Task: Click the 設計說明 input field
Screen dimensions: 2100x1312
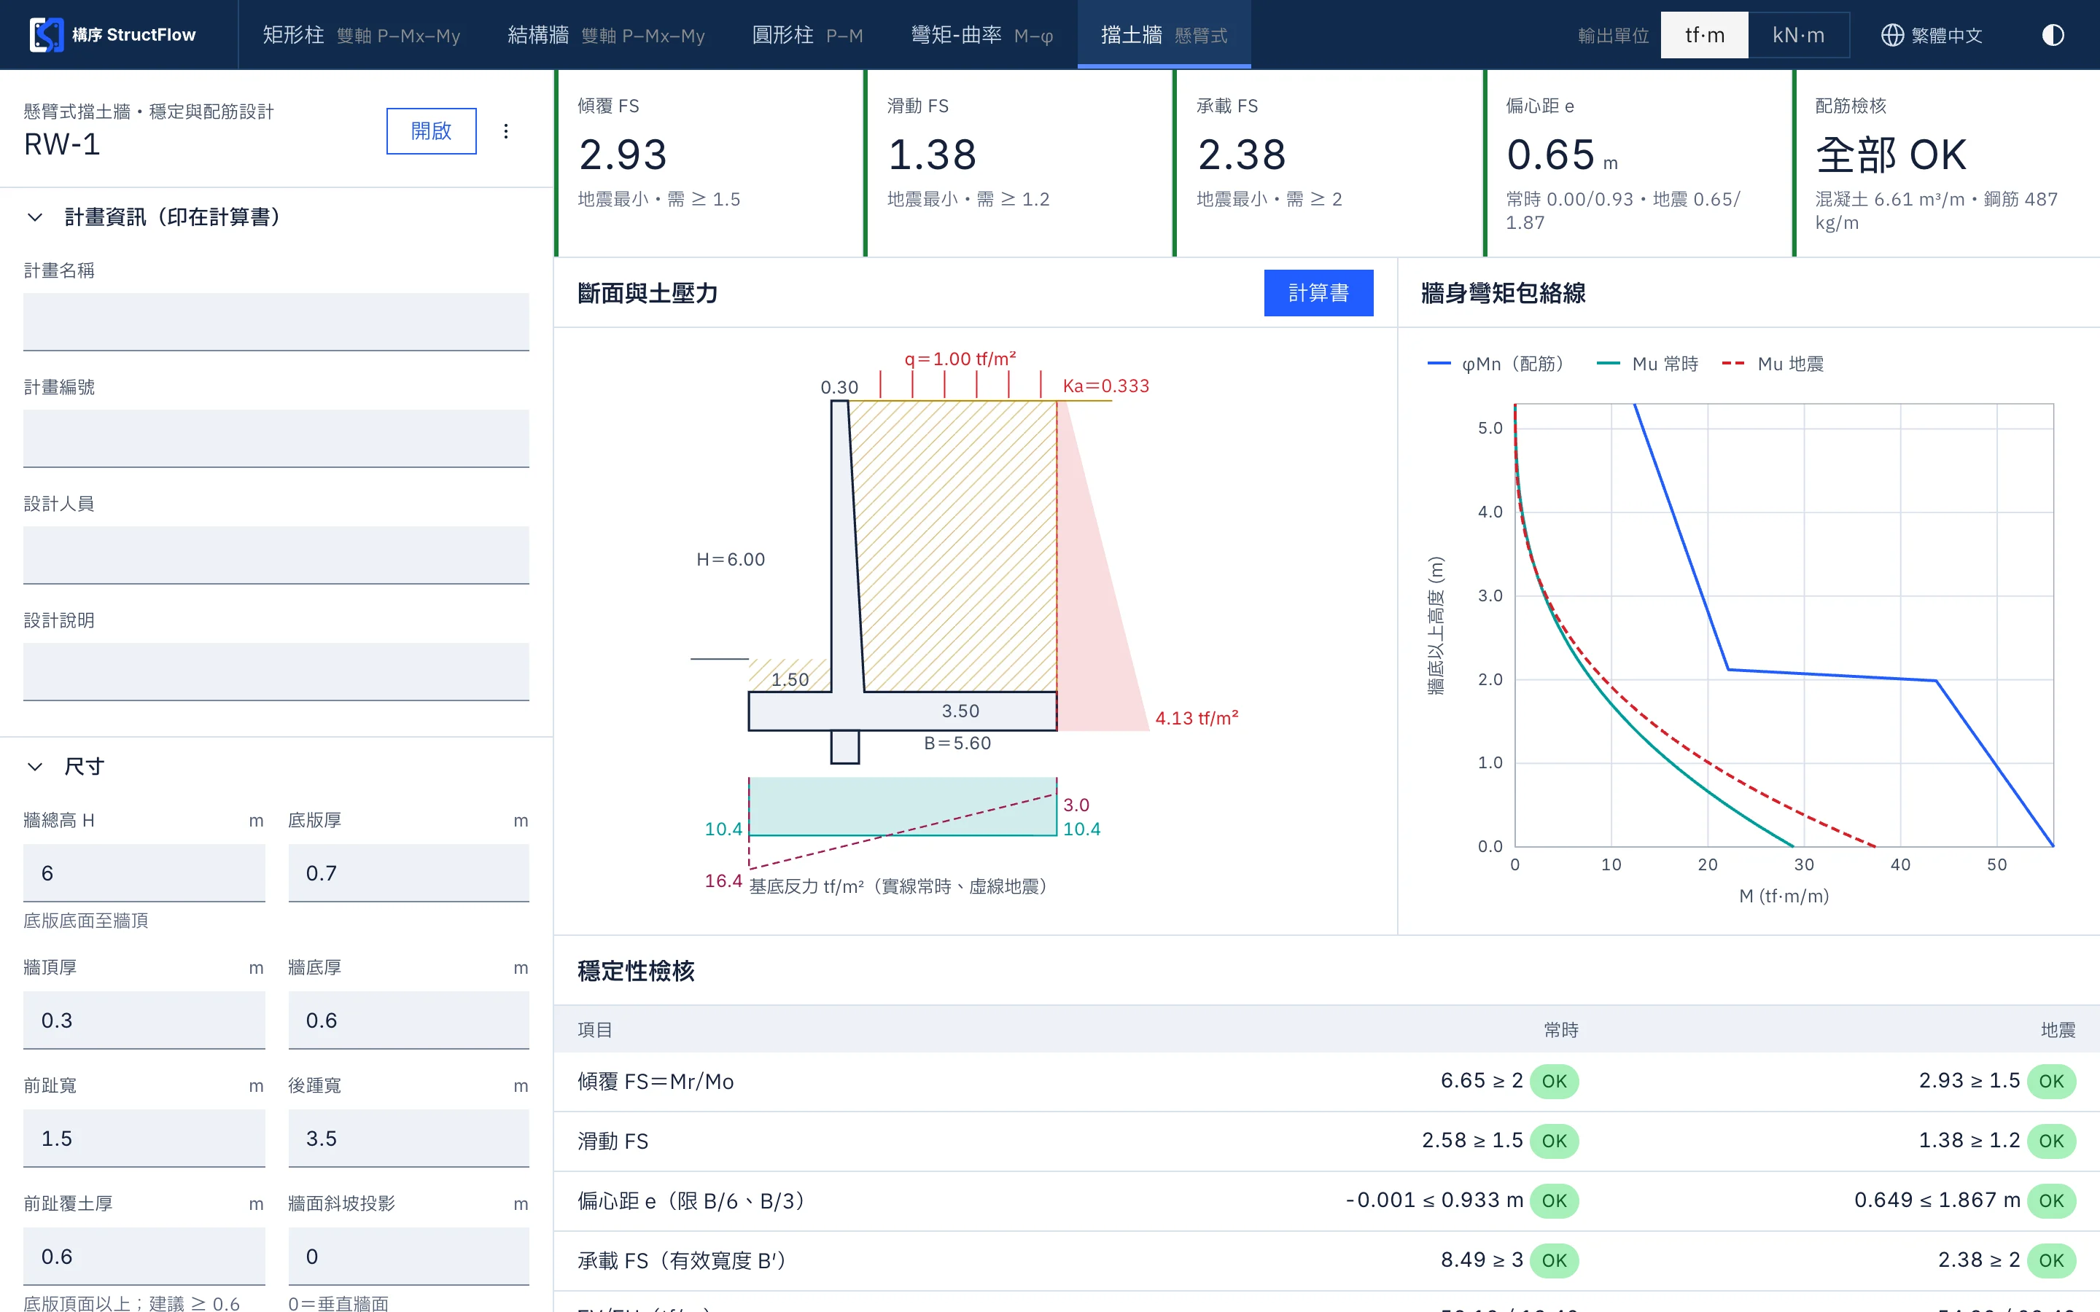Action: 276,671
